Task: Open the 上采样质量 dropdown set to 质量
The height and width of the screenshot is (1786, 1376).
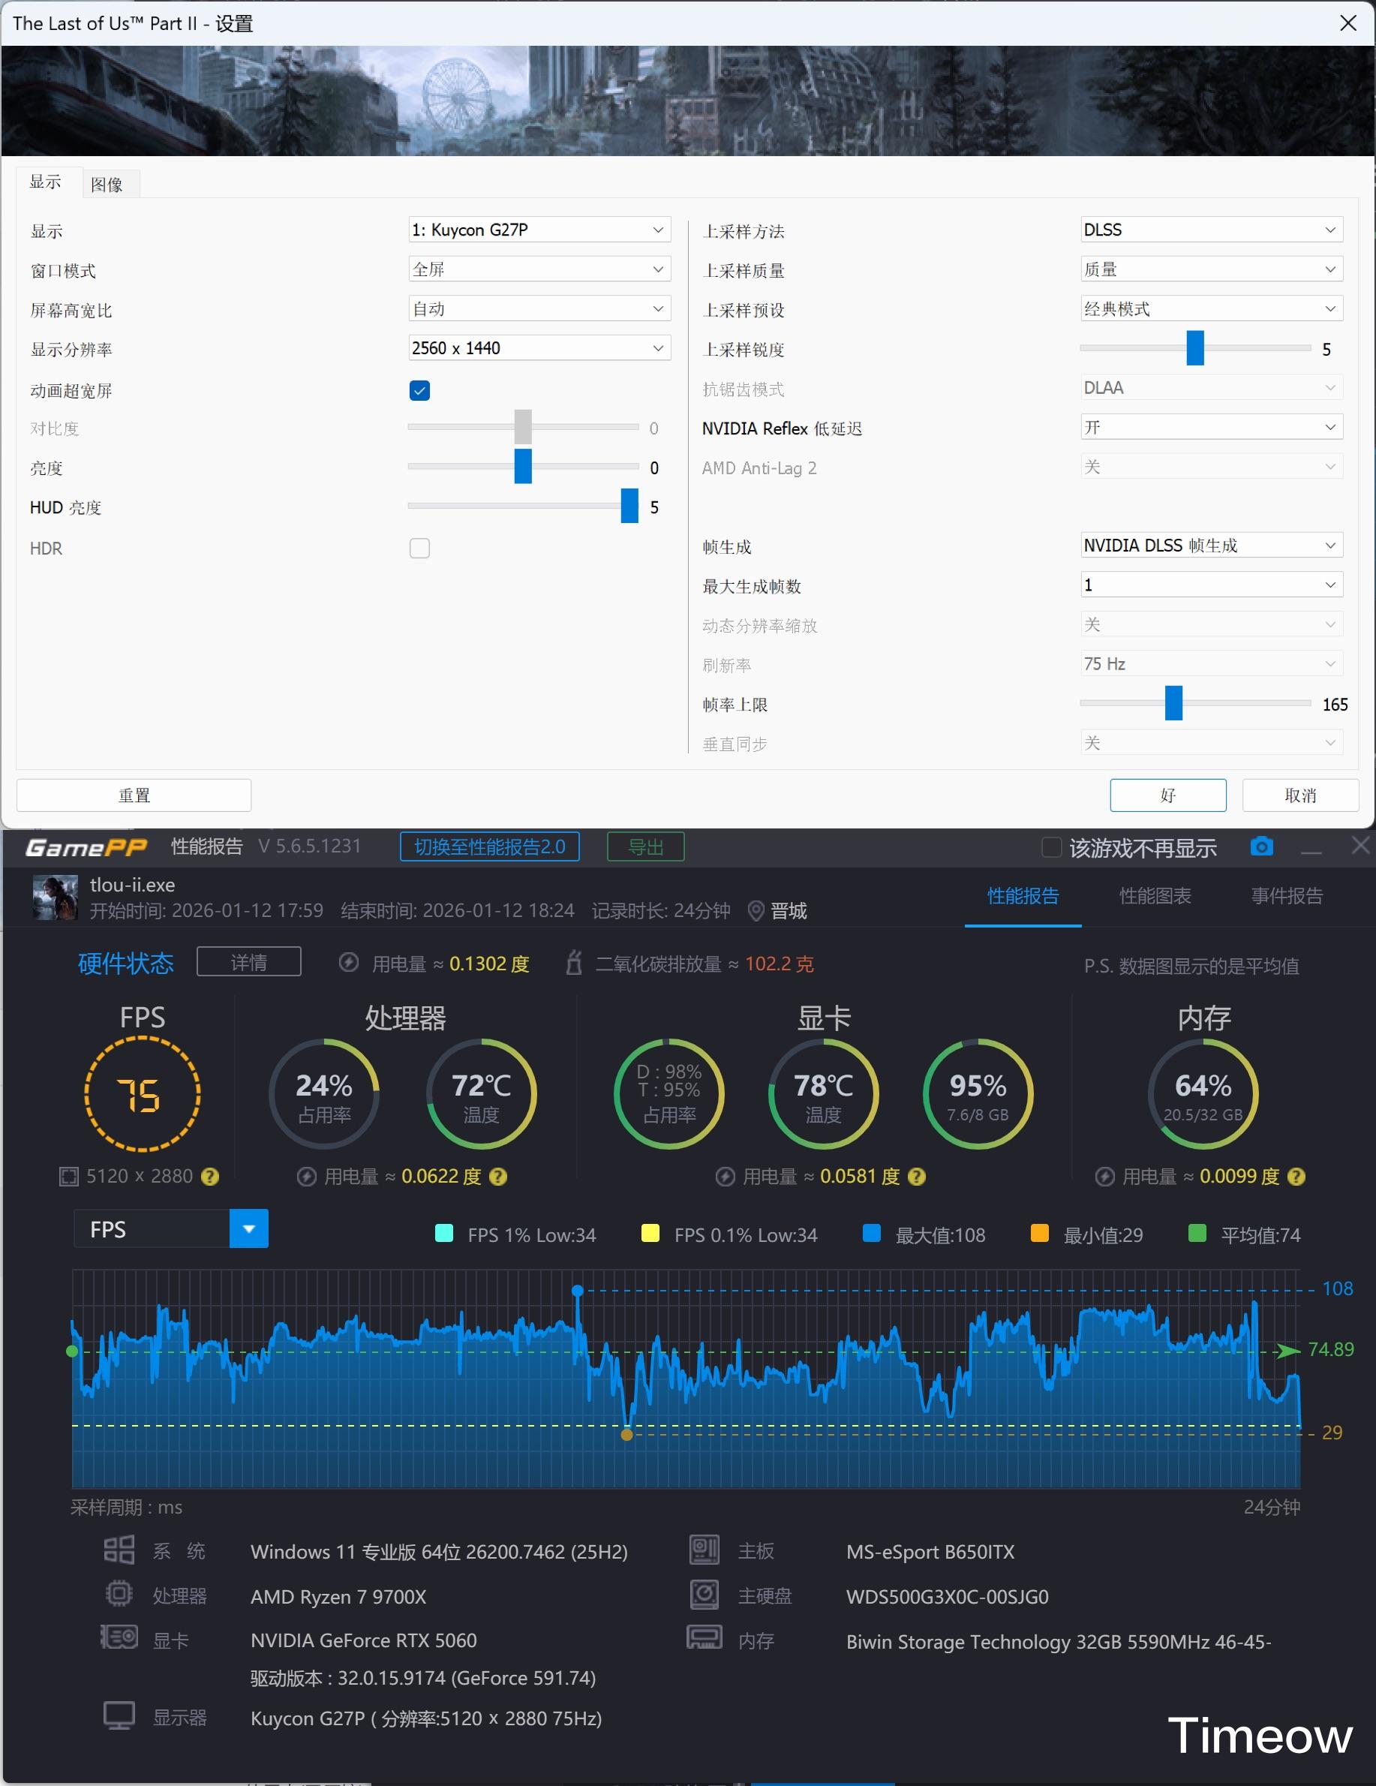Action: coord(1212,269)
